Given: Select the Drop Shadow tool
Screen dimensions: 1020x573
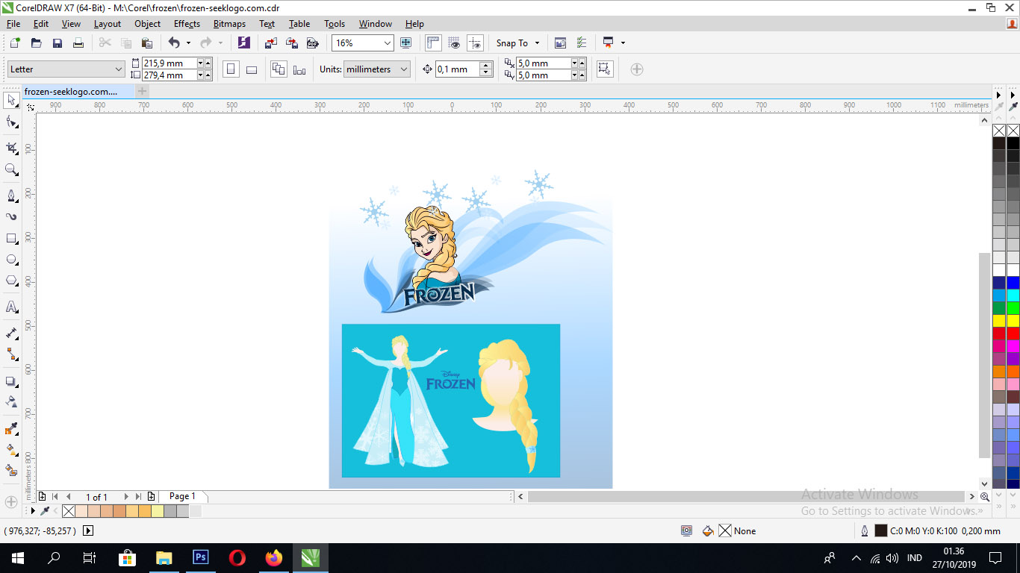Looking at the screenshot, I should click(11, 381).
